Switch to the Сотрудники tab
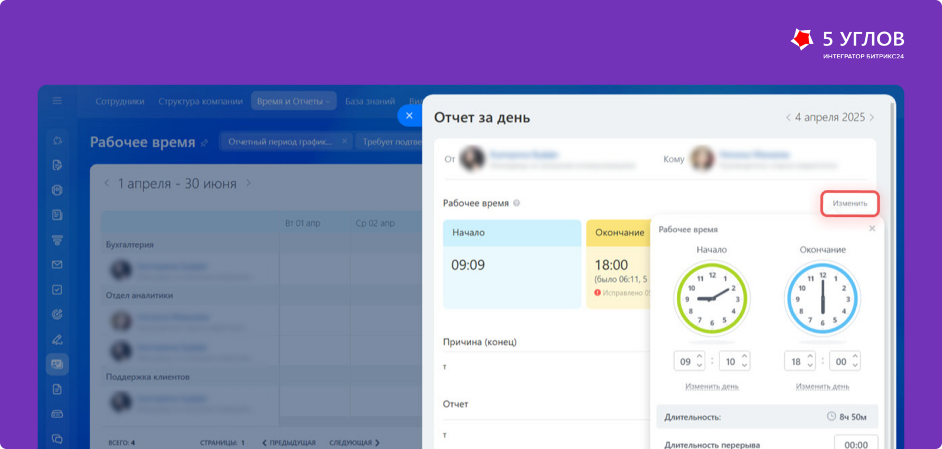The image size is (942, 449). coord(120,101)
